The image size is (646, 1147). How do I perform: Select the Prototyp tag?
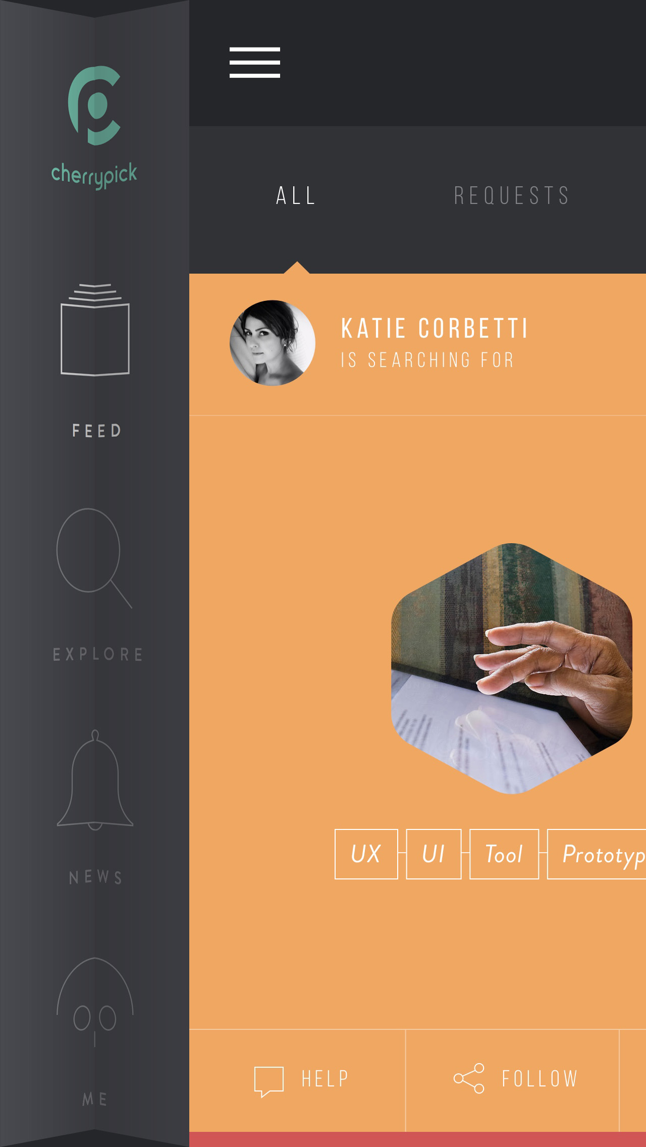pos(597,854)
